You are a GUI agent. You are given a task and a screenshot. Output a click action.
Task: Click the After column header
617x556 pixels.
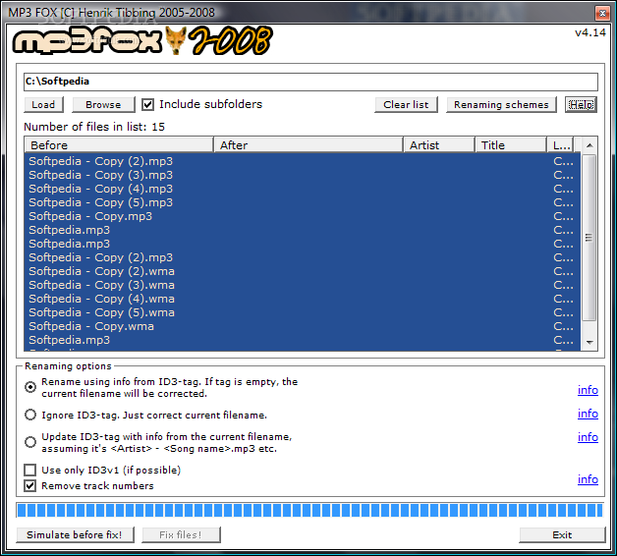tap(308, 145)
